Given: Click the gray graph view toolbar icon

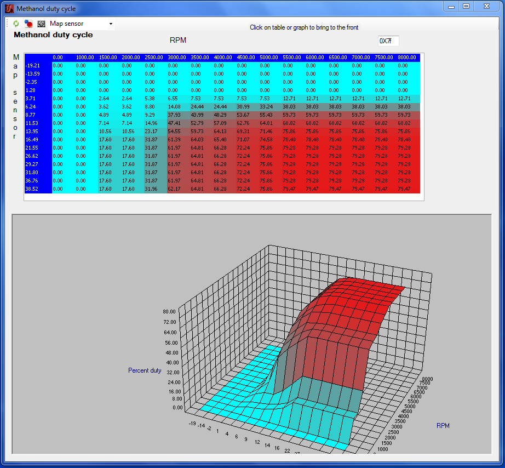Looking at the screenshot, I should tap(41, 24).
